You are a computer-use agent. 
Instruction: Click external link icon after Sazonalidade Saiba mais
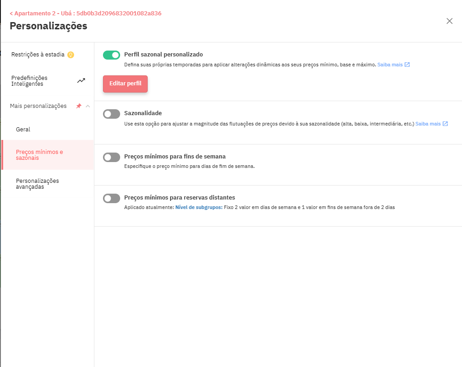[x=445, y=124]
